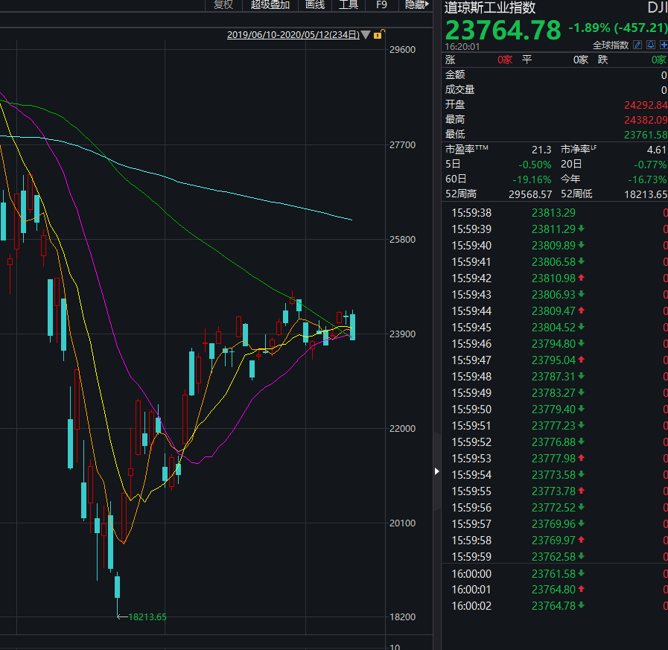Click the blue plus add-to-watchlist icon

click(x=664, y=45)
